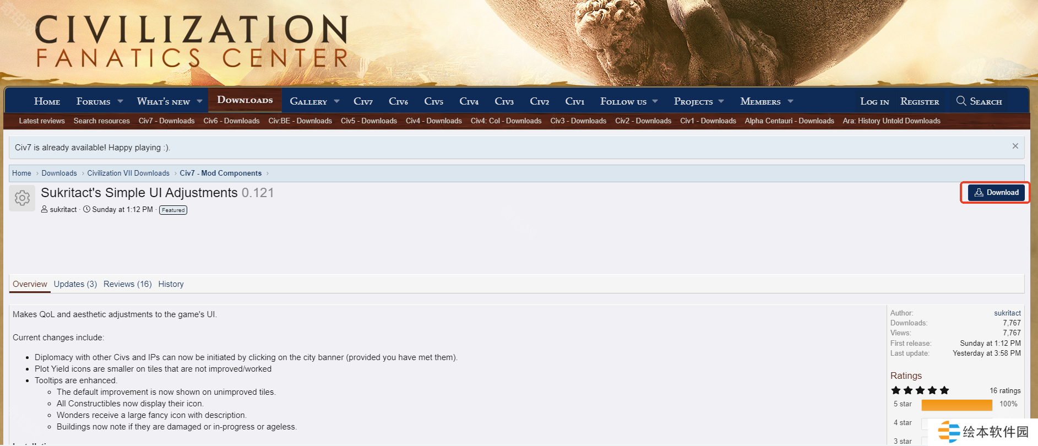Click the five-star rating icons
Viewport: 1038px width, 446px height.
click(920, 390)
